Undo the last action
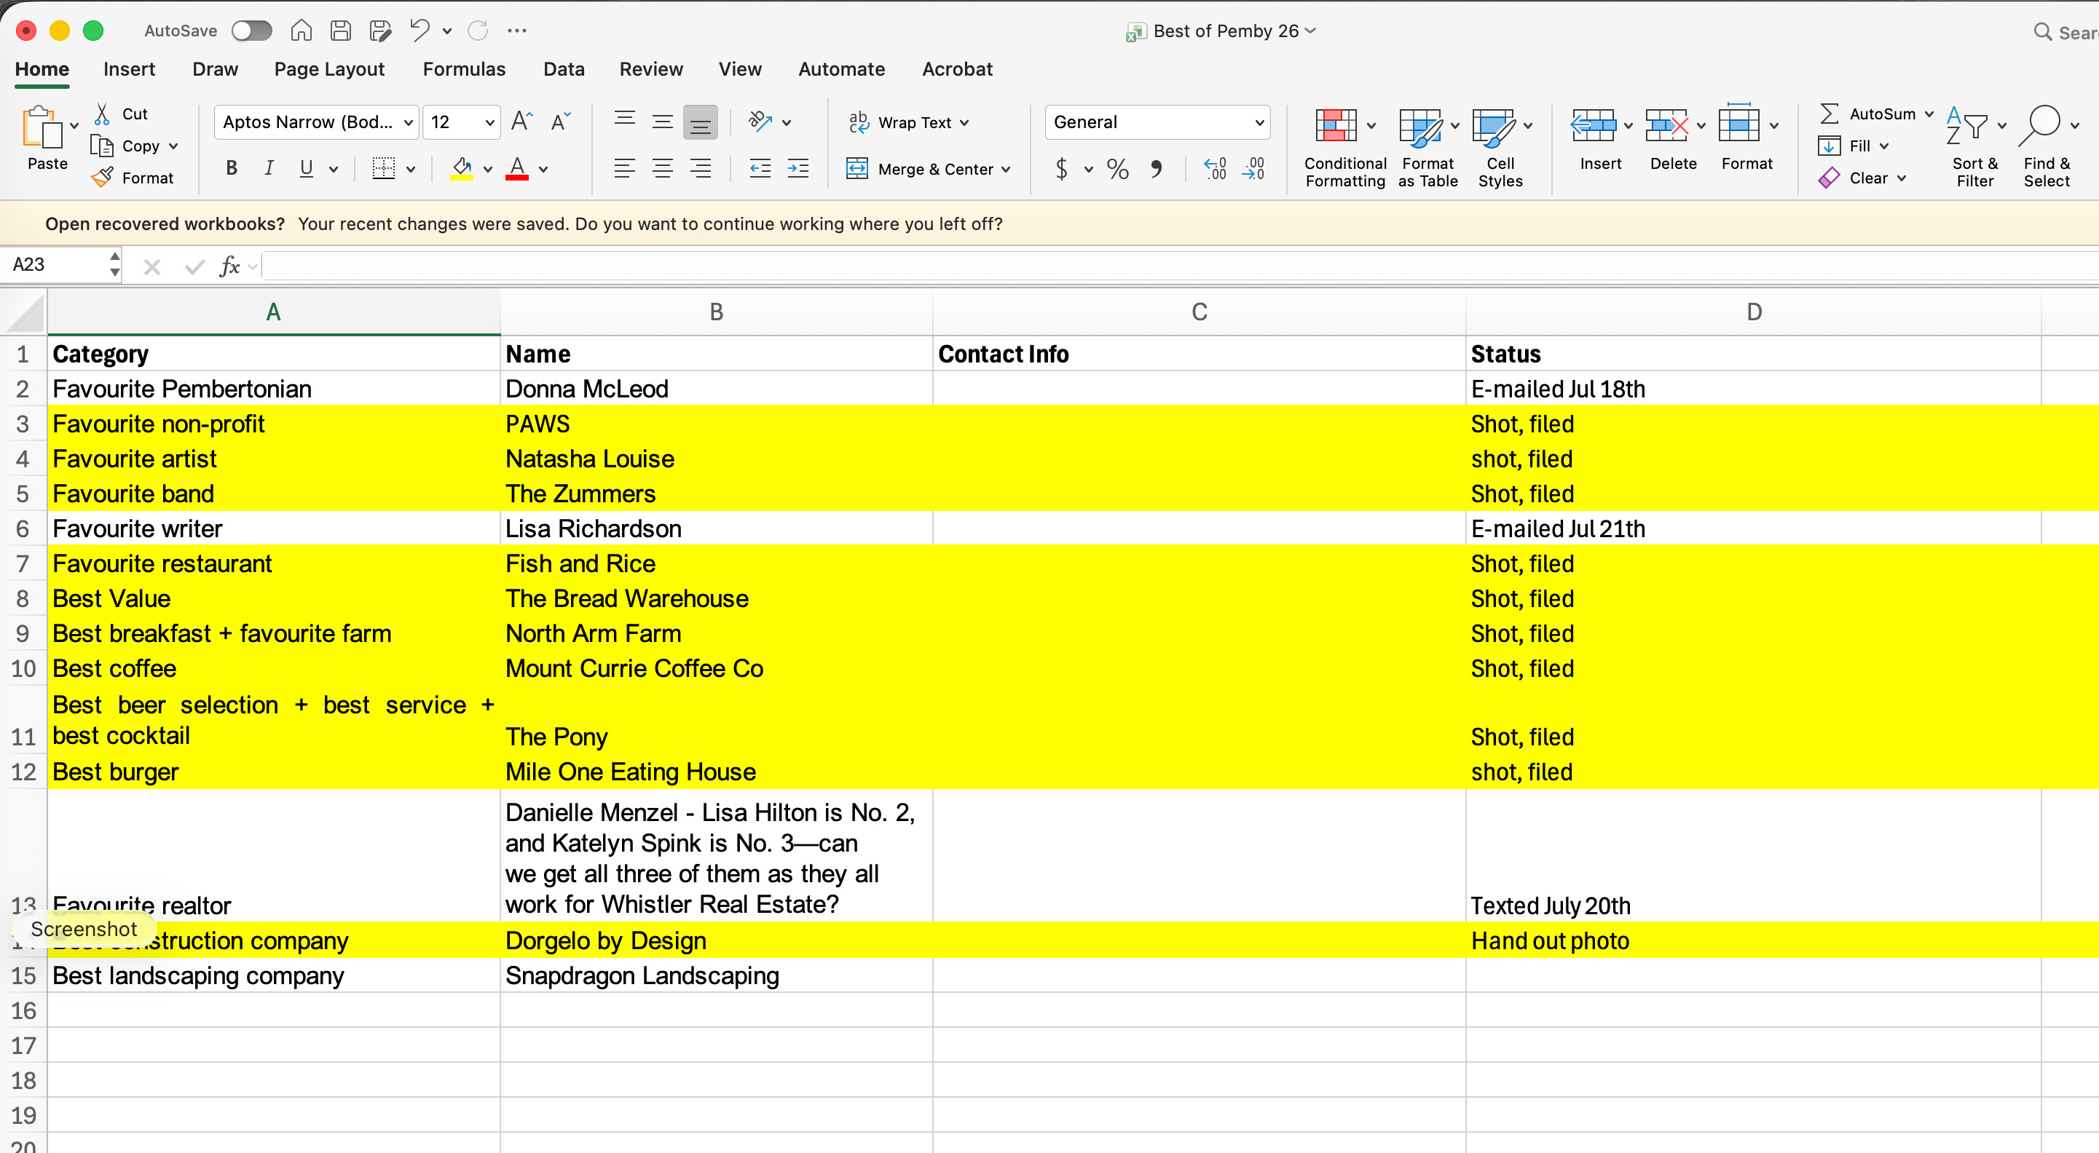Screen dimensions: 2099x1153 420,31
